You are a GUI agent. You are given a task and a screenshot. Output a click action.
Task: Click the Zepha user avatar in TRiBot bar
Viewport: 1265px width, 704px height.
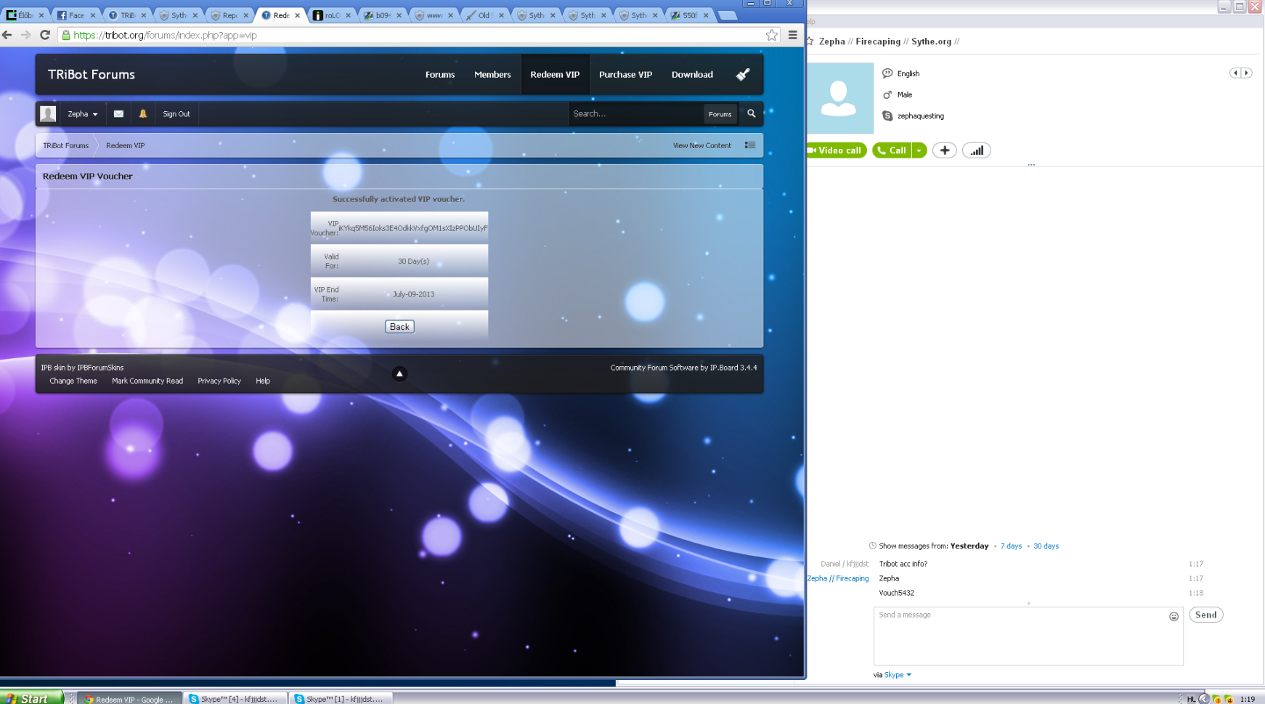point(49,113)
